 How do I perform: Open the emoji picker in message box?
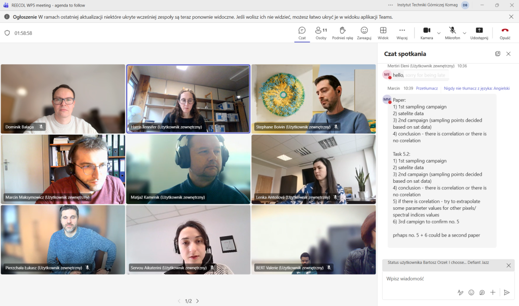coord(471,292)
